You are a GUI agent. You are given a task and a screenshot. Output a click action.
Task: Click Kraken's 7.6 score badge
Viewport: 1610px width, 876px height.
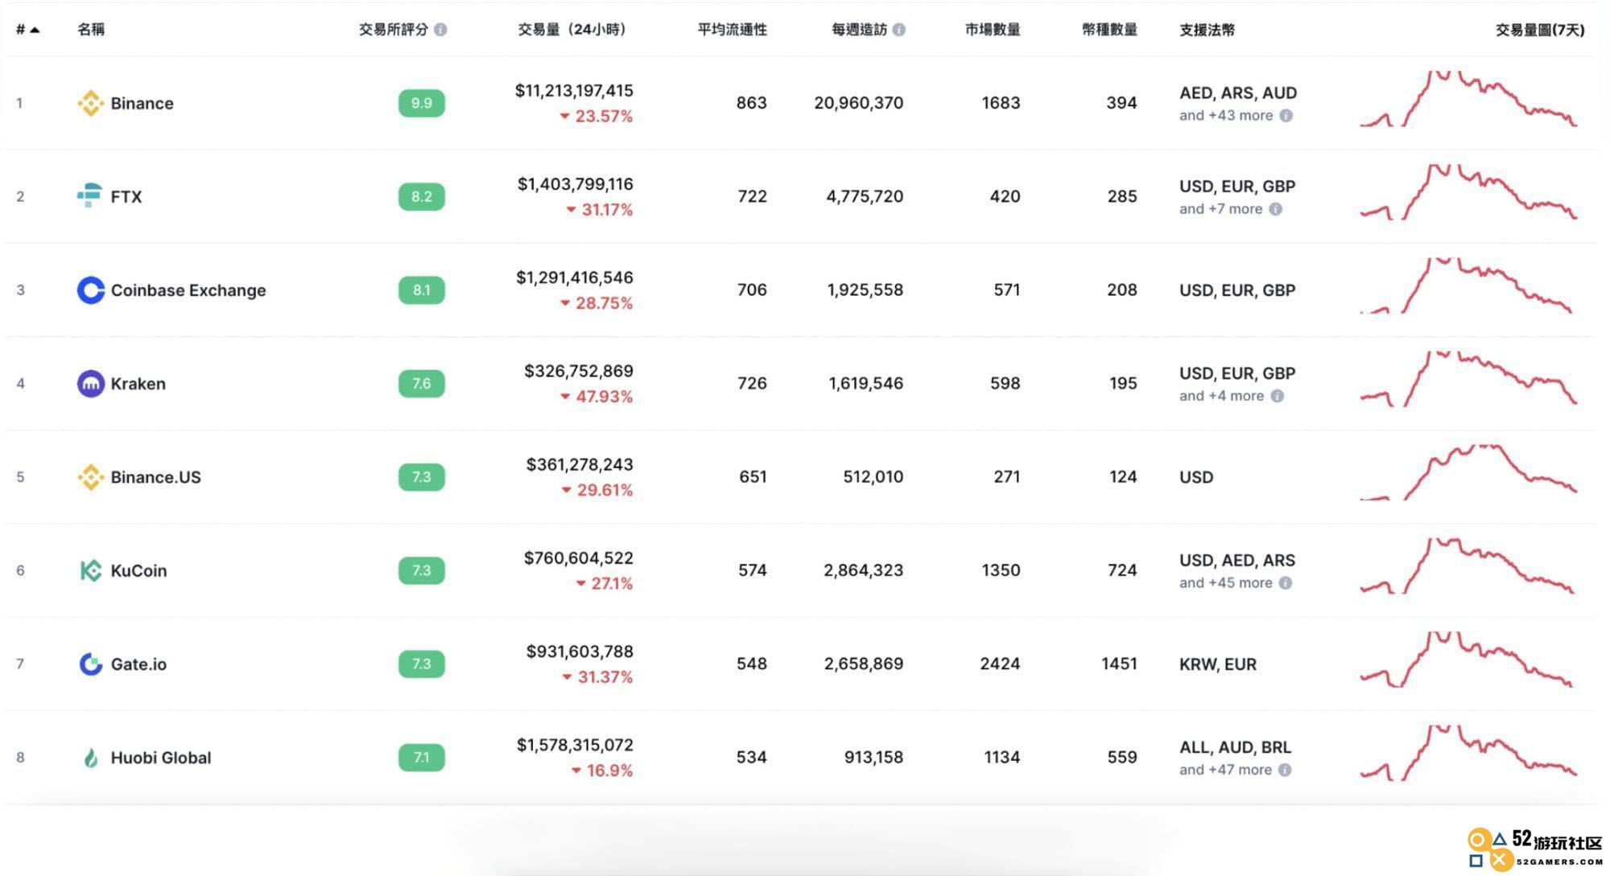click(x=421, y=384)
